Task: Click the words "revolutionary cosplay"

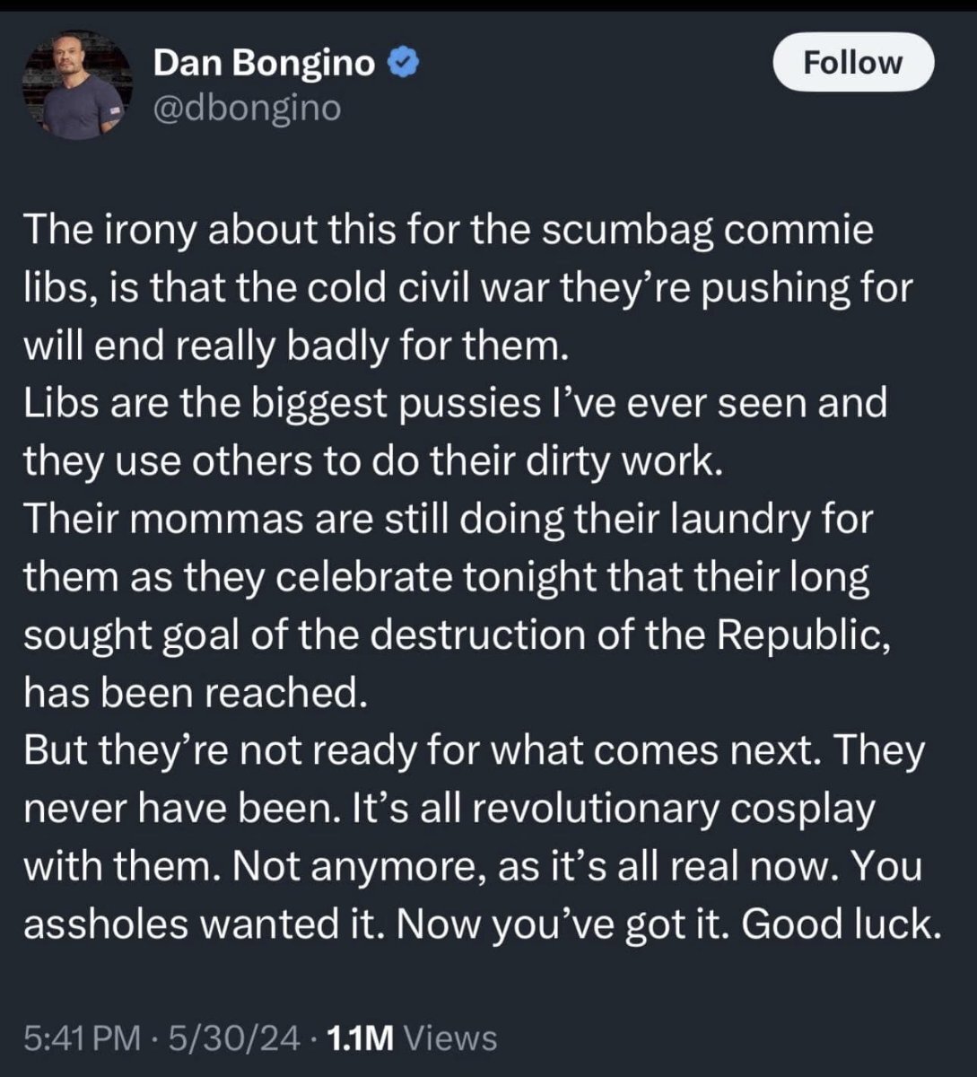Action: [673, 809]
